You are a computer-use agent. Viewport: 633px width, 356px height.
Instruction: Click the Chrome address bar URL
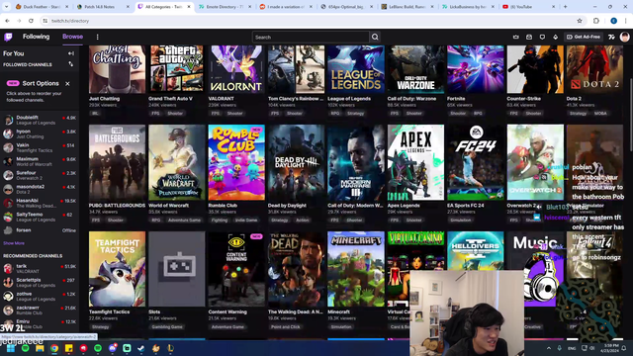pos(70,21)
